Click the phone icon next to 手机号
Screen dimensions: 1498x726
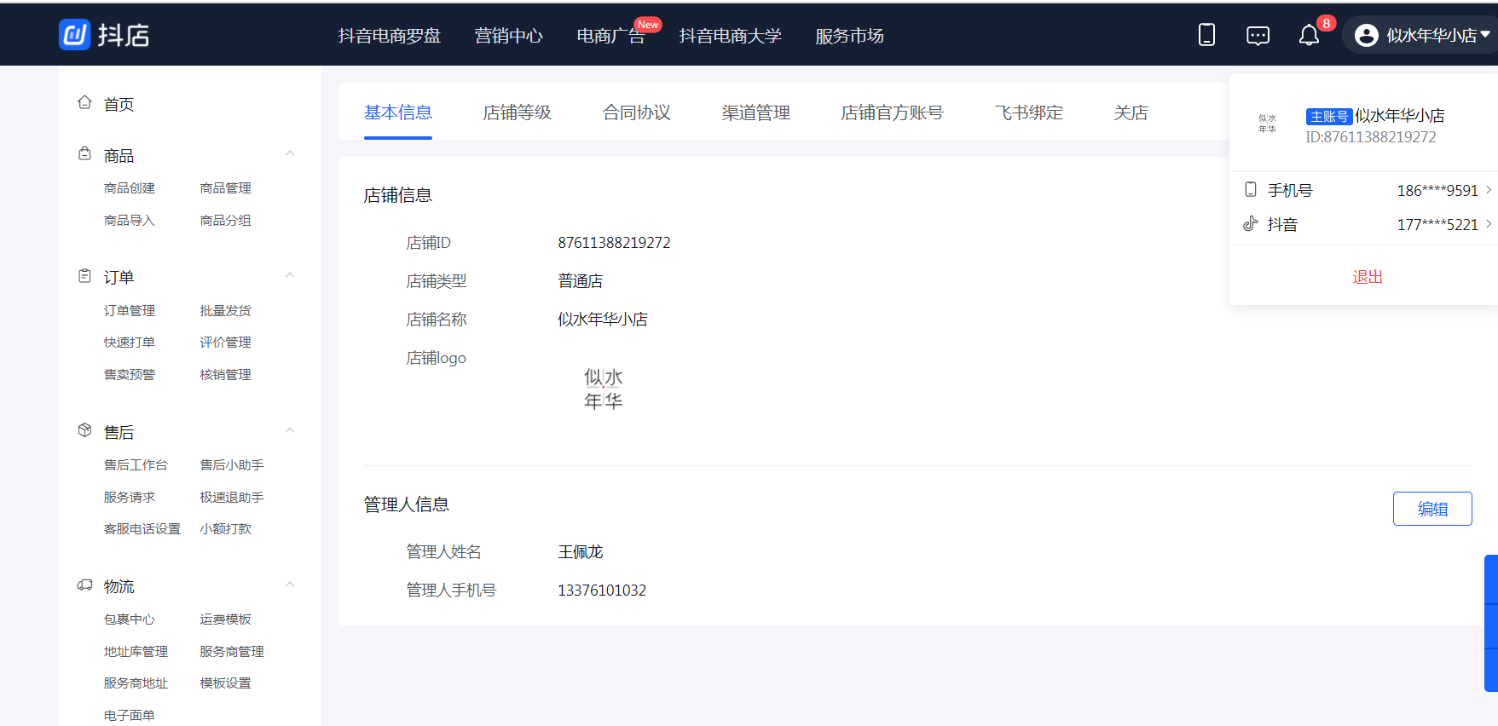coord(1251,189)
